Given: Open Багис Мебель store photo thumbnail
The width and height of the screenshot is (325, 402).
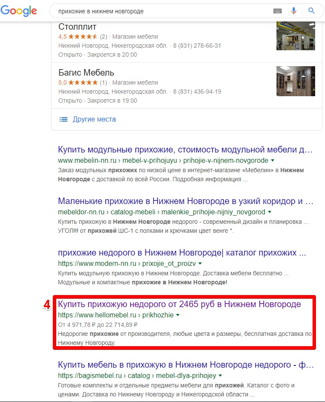Looking at the screenshot, I should click(x=295, y=81).
